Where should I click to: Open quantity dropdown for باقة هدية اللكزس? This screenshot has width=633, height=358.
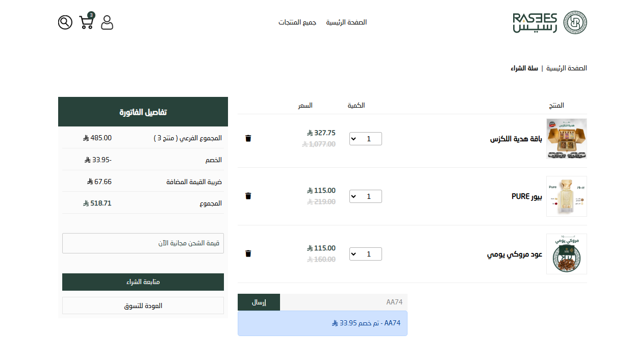[365, 138]
